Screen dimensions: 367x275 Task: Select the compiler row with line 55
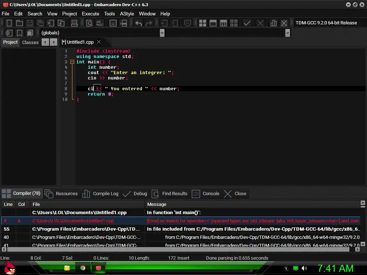pos(181,229)
